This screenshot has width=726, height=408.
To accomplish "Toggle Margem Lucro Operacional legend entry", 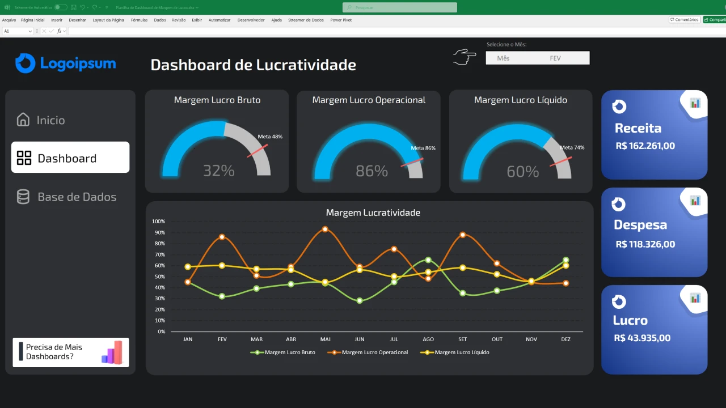I will [368, 352].
